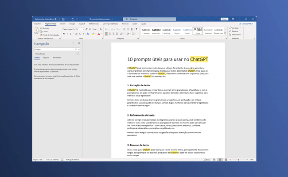Image resolution: width=288 pixels, height=177 pixels.
Task: Switch to the Revisão tab
Action: coord(125,24)
